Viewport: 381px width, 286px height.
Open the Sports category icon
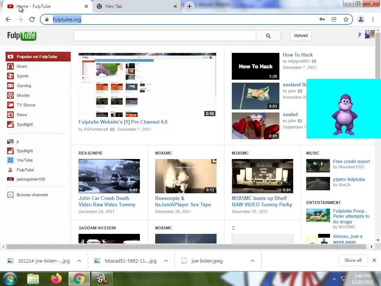coord(10,76)
